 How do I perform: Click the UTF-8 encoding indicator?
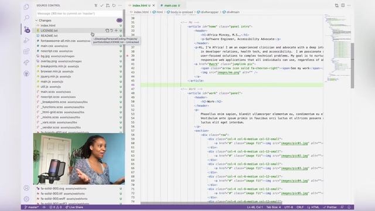click(x=289, y=207)
